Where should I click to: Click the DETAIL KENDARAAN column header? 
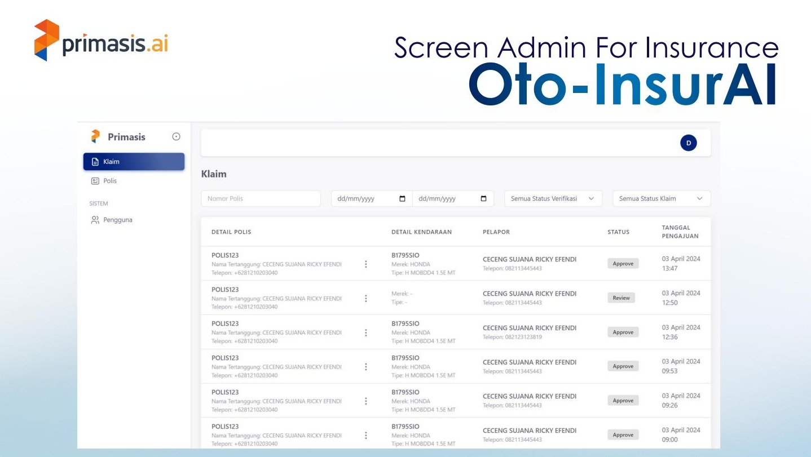(421, 232)
